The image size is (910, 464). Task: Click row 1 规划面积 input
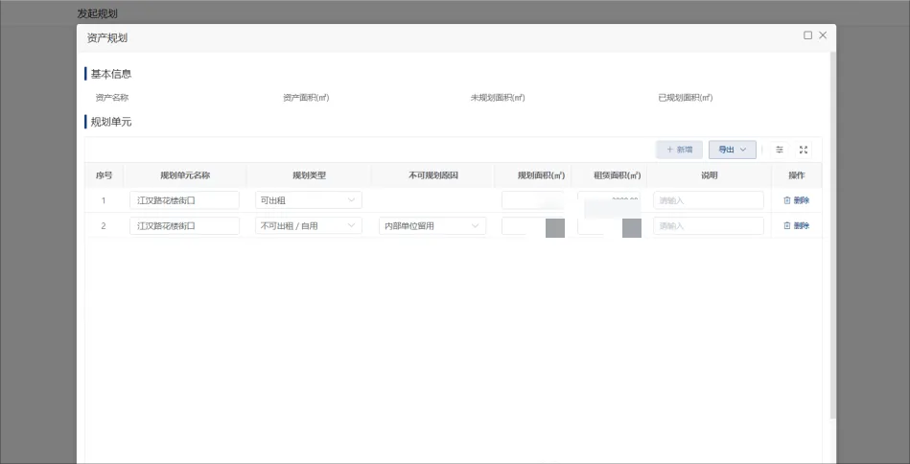pos(533,200)
